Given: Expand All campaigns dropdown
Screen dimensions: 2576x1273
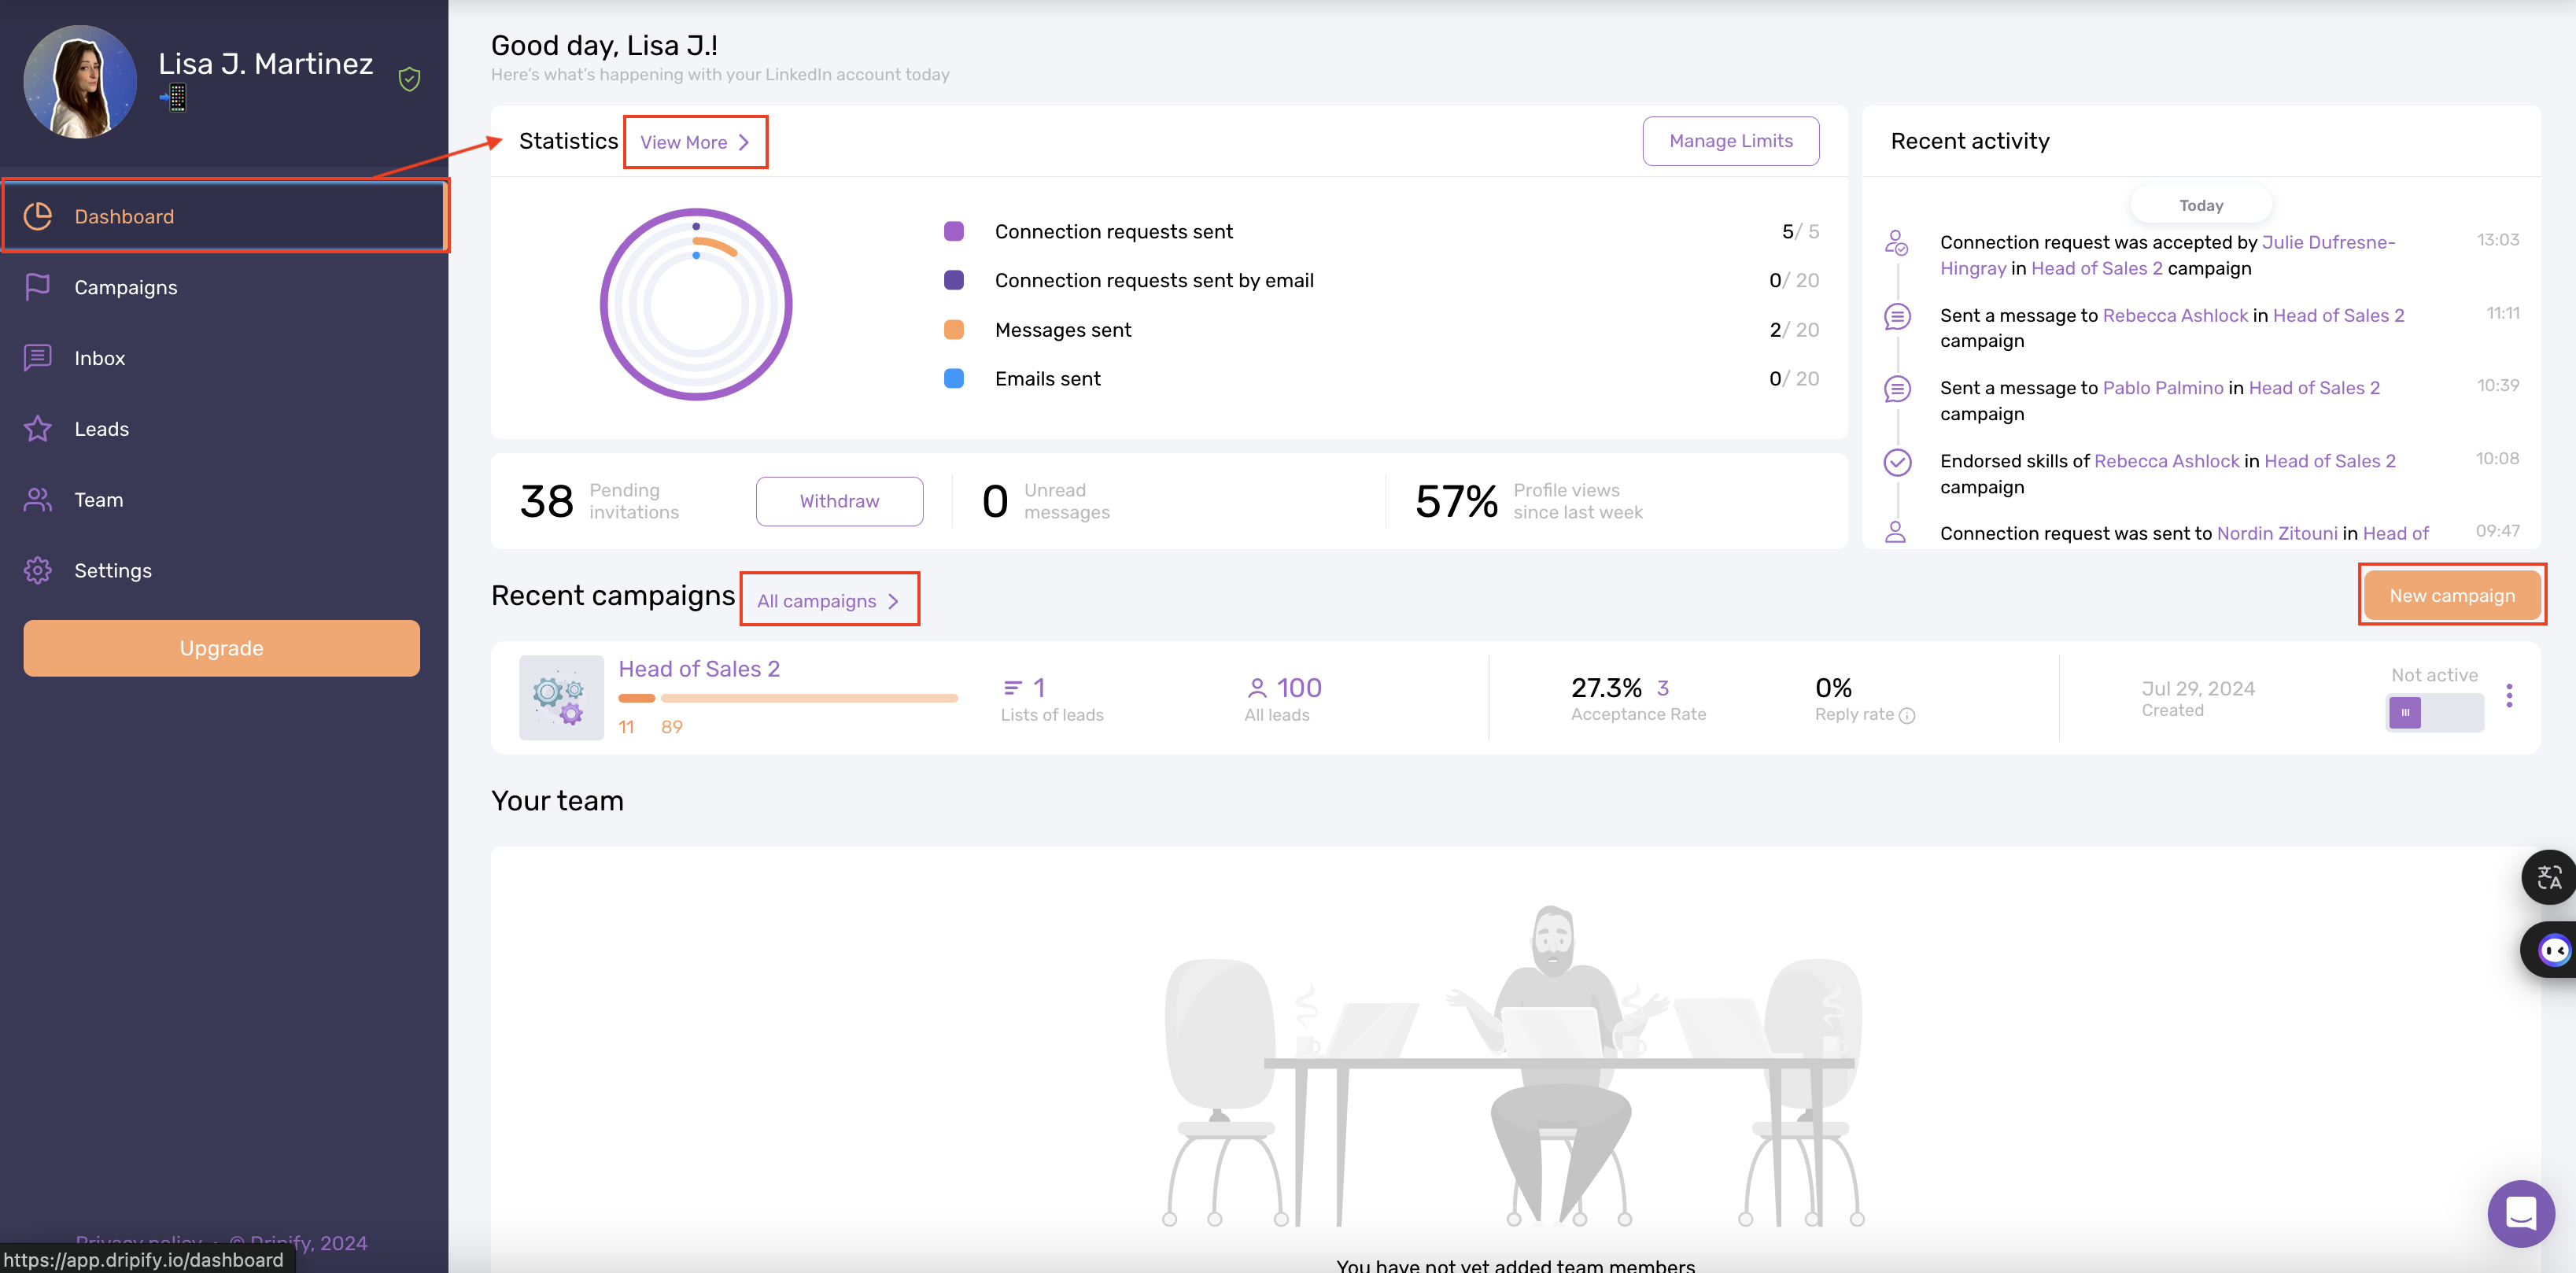Looking at the screenshot, I should [829, 600].
